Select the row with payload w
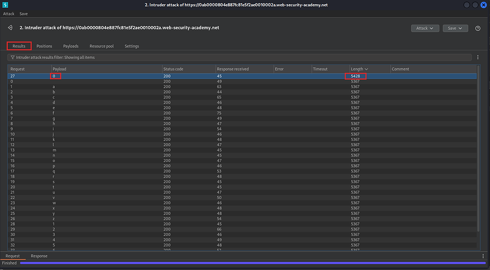The width and height of the screenshot is (490, 270). pos(242,203)
